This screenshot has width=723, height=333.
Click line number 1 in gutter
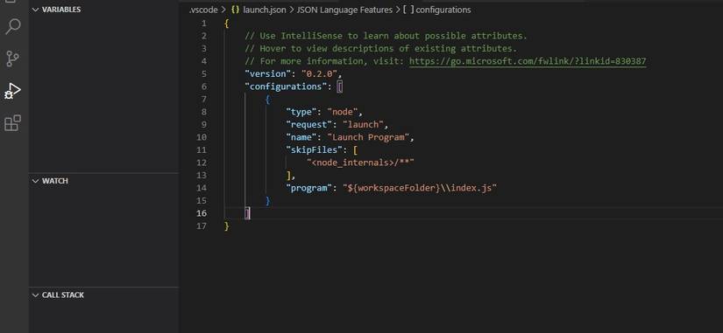204,24
